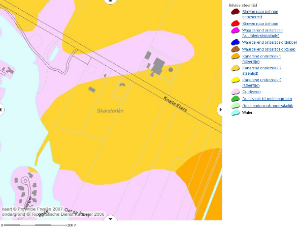Click the light pink Quickscan swatch
Screen dimensions: 298x229
[235, 92]
